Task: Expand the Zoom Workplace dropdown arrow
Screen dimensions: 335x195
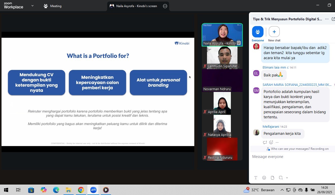Action: coord(32,6)
